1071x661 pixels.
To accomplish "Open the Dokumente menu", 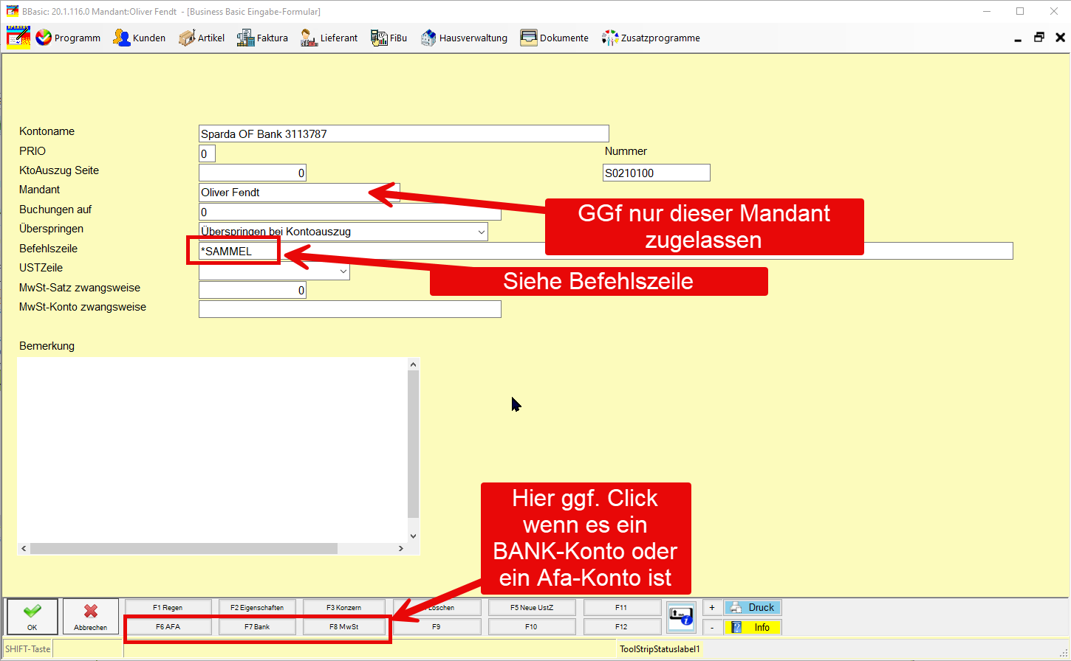I will click(555, 38).
